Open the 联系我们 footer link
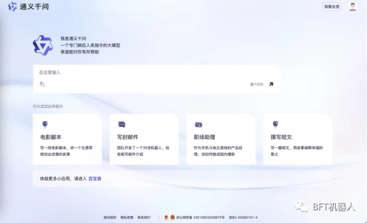Screen dimensions: 367x223 coord(144,217)
